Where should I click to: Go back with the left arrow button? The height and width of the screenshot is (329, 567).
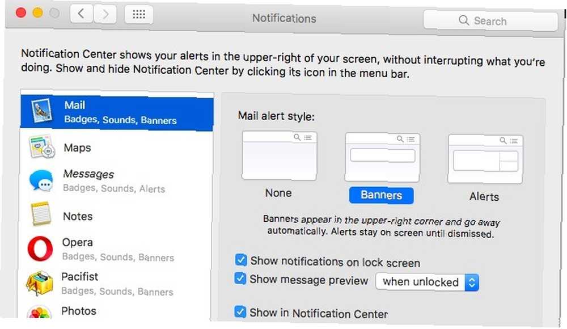click(81, 14)
